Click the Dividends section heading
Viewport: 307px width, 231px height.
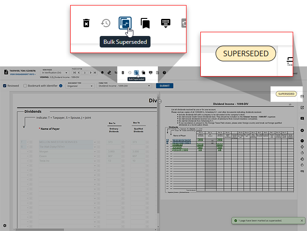33,112
